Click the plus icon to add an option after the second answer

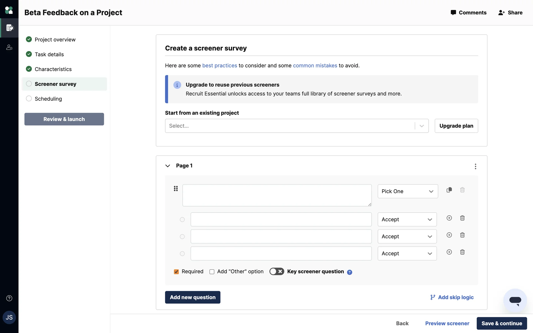[x=449, y=235]
